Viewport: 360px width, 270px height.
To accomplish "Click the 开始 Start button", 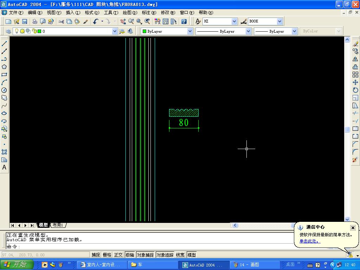I will [17, 265].
